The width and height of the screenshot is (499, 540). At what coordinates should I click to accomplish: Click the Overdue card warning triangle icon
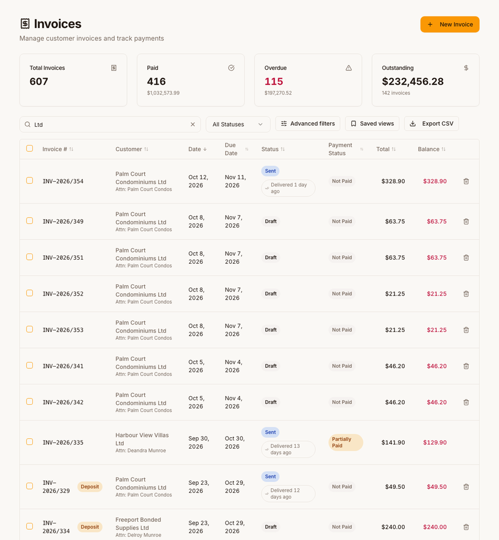[349, 68]
